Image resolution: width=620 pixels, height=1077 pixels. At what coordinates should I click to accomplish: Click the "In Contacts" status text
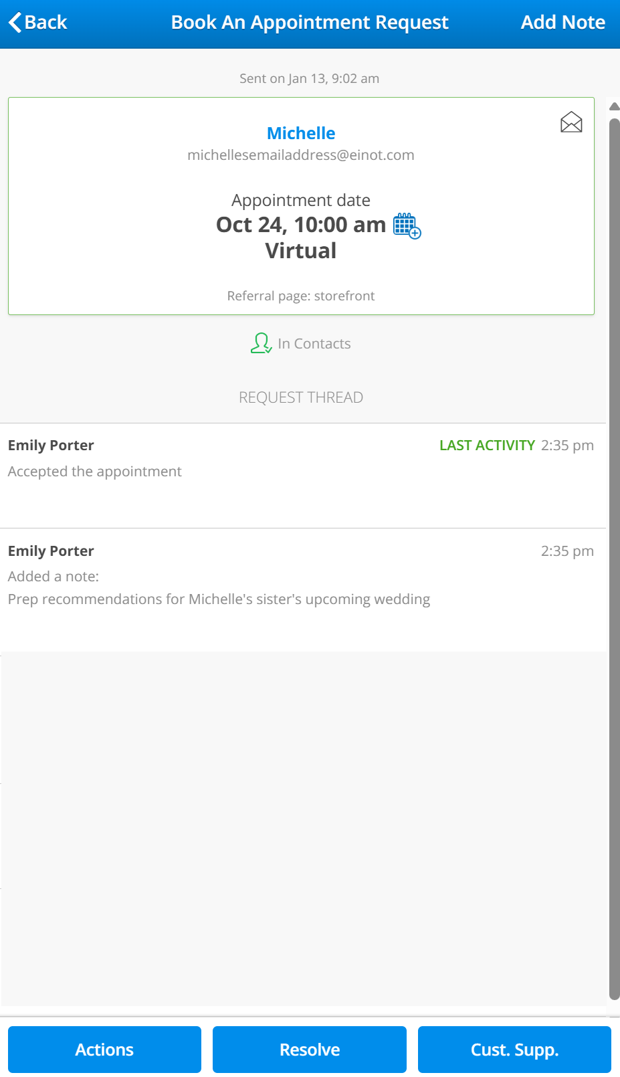314,344
